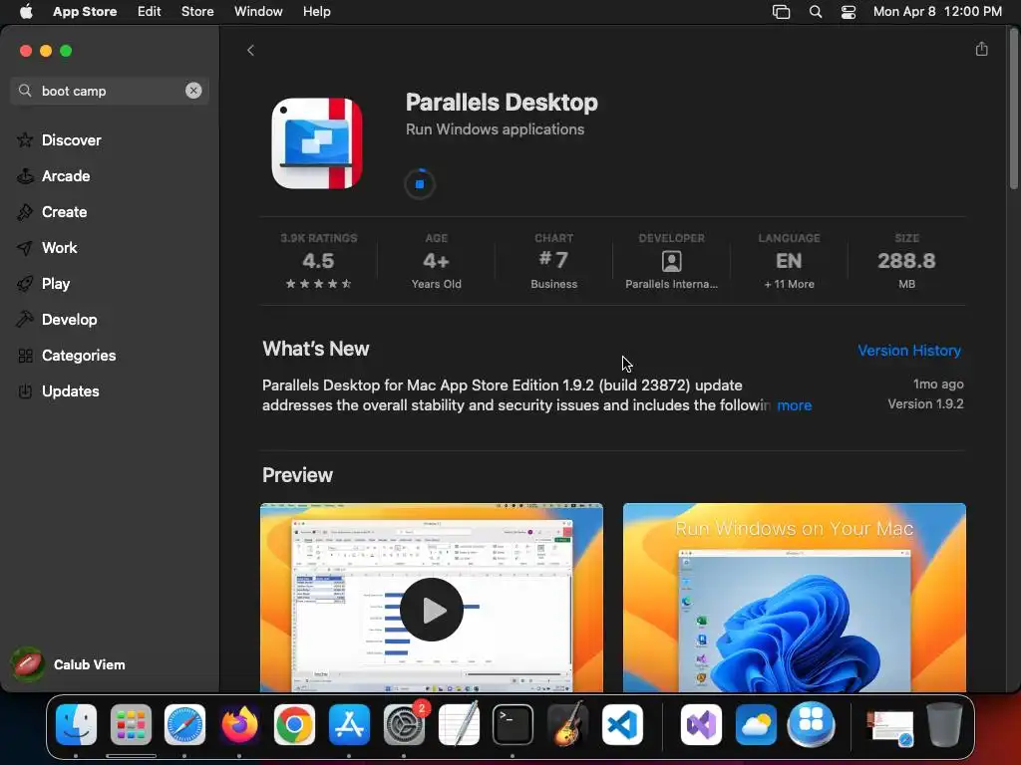Share Parallels Desktop via share icon

(x=981, y=50)
